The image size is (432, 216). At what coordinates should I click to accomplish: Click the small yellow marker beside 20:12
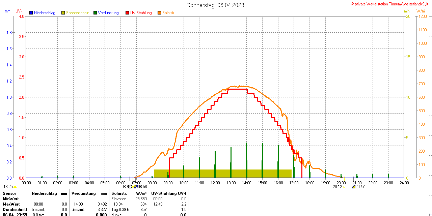pos(344,187)
